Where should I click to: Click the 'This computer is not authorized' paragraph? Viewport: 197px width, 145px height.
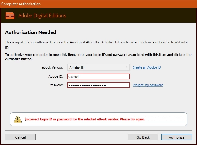[x=96, y=45]
